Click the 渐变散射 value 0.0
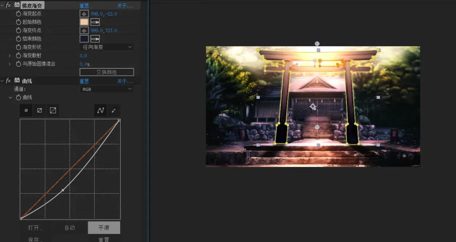The image size is (456, 242). 84,56
